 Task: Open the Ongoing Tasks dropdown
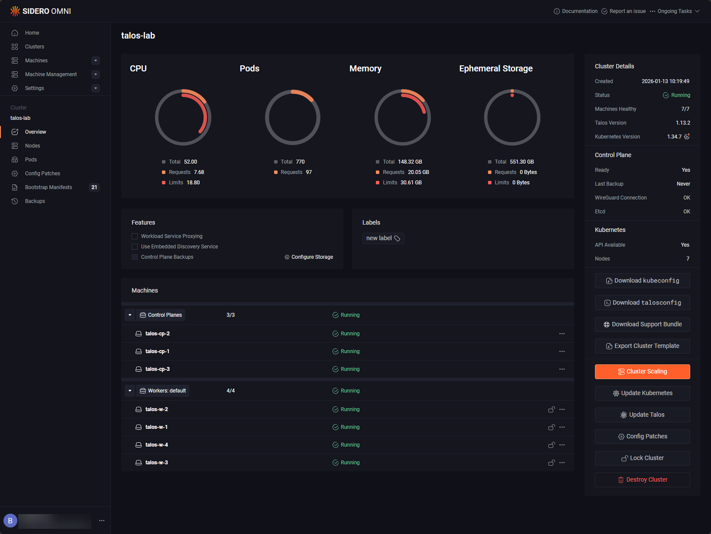(675, 11)
